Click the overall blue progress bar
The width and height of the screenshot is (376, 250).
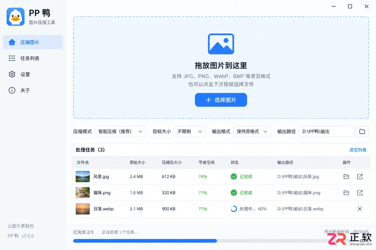[145, 241]
